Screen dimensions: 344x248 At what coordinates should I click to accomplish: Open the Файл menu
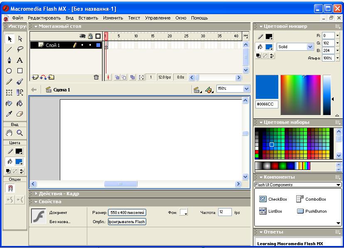pos(17,18)
